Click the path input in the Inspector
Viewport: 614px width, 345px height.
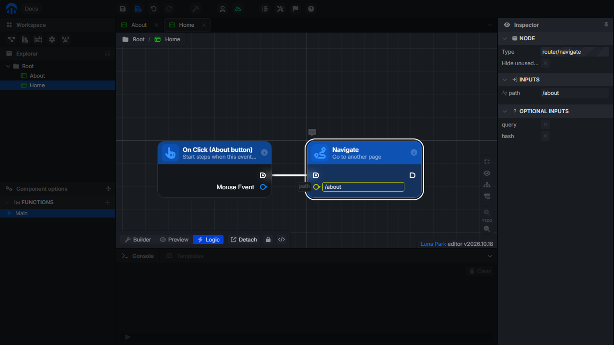(x=575, y=93)
